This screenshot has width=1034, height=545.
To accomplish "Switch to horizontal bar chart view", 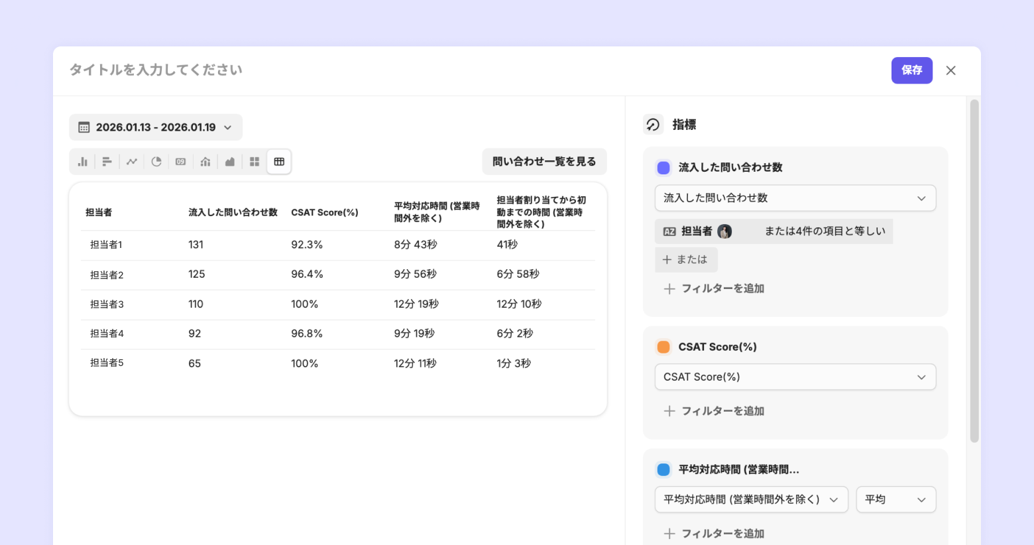I will click(107, 162).
